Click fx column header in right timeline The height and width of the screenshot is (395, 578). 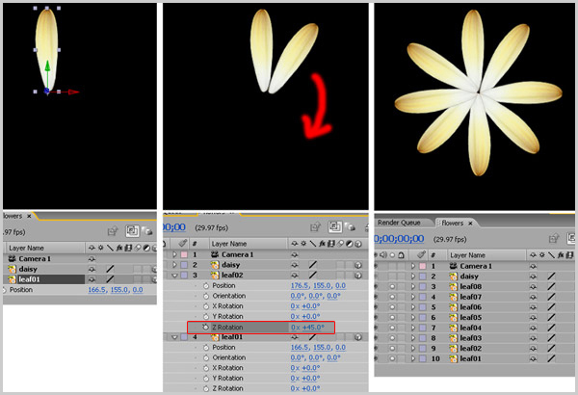(561, 255)
